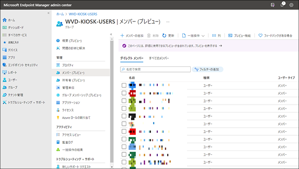Sort by the 名前 column header
This screenshot has height=169, width=299.
pyautogui.click(x=132, y=78)
